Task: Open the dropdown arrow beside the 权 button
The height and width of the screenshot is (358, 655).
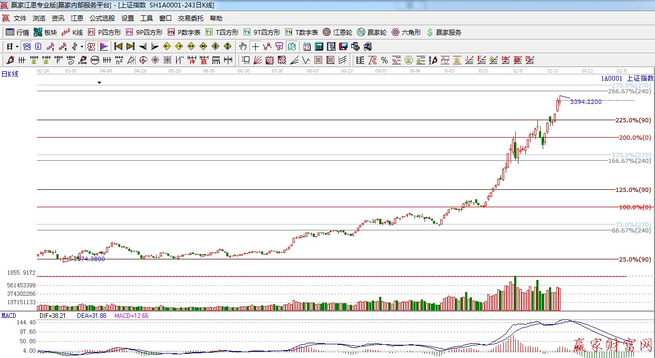Action: click(x=81, y=46)
